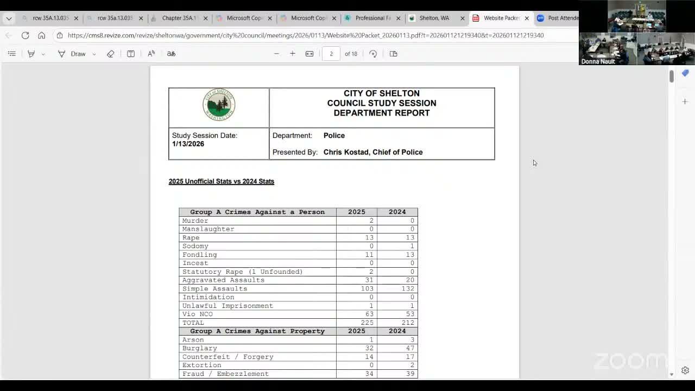Click the 'Counterfeit / Forgery' row label
Viewport: 695px width, 391px height.
tap(228, 357)
